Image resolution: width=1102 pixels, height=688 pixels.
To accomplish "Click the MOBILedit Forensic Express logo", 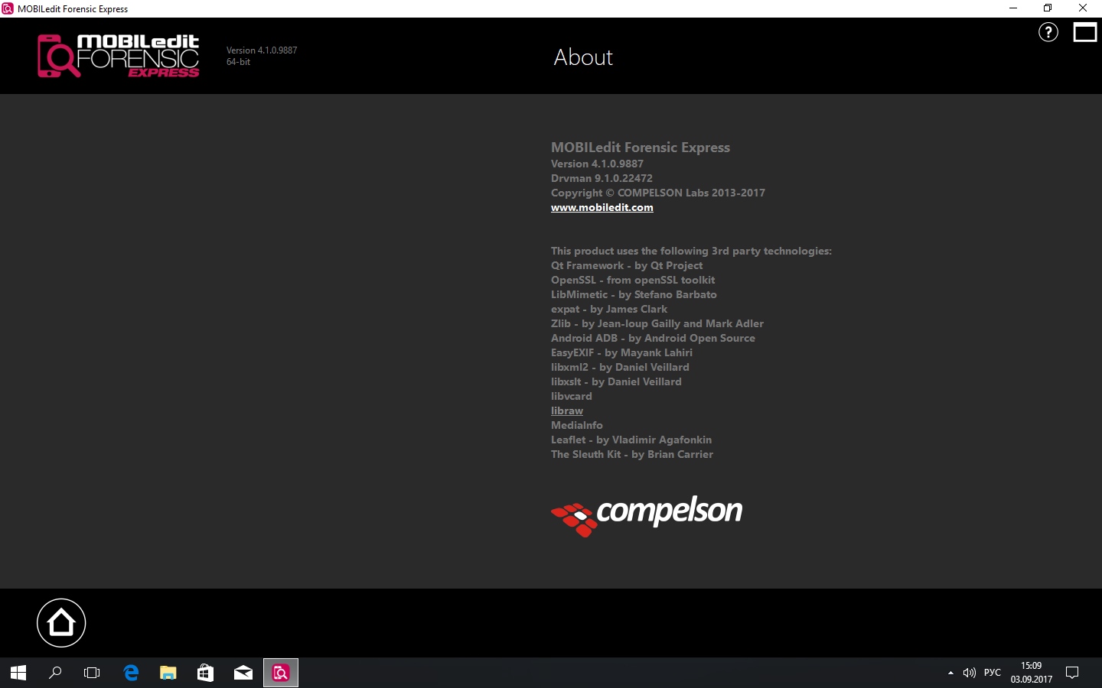I will pyautogui.click(x=119, y=56).
